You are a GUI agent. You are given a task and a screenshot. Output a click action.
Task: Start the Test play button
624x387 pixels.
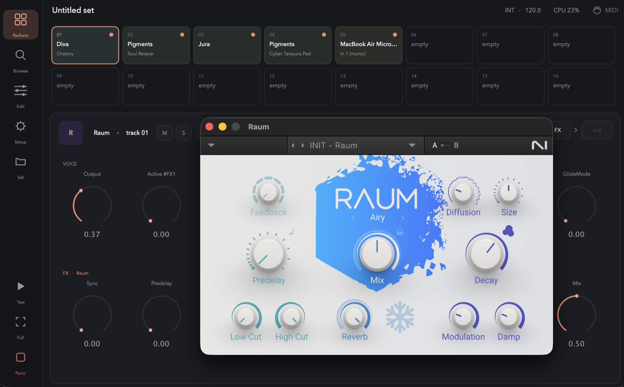pos(21,286)
